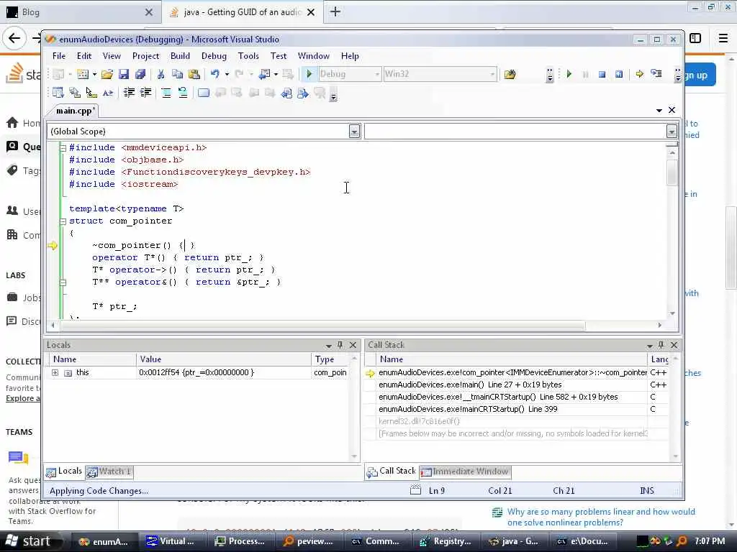Open the undo history dropdown arrow
The height and width of the screenshot is (552, 737).
tap(227, 74)
